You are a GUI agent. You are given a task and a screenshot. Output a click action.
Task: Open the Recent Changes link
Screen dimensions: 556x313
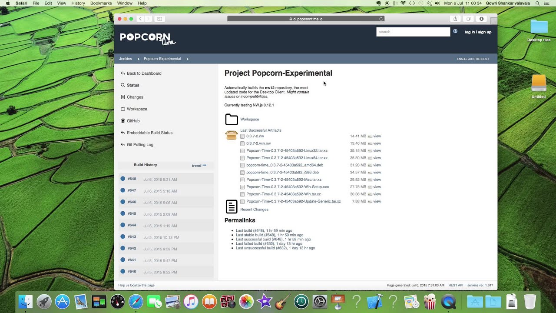click(x=254, y=210)
